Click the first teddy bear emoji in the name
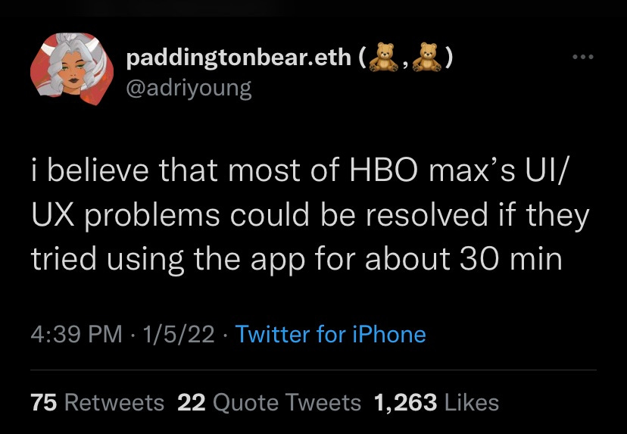This screenshot has width=627, height=434. pyautogui.click(x=383, y=58)
